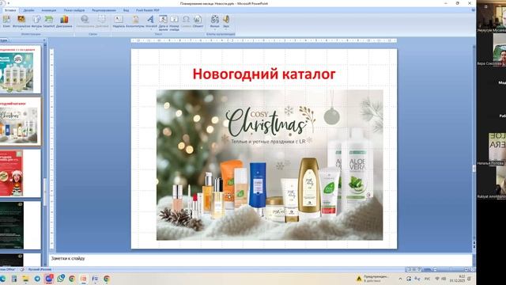
Task: Click the Новогодний каталог slide title
Action: pyautogui.click(x=264, y=74)
